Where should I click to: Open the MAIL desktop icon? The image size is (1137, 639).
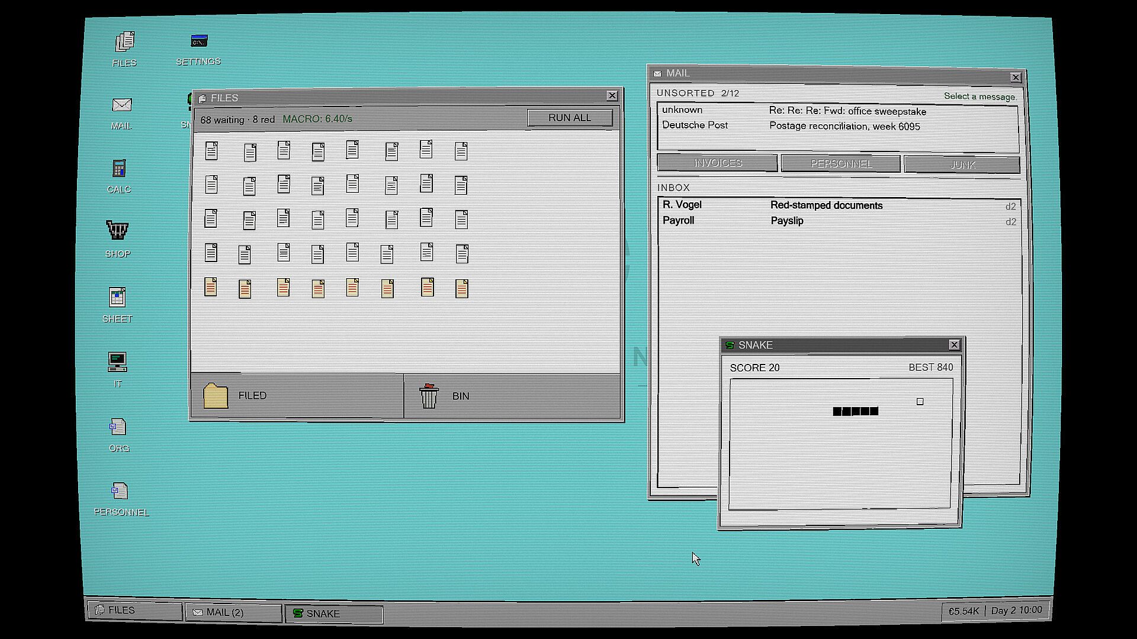pyautogui.click(x=121, y=113)
